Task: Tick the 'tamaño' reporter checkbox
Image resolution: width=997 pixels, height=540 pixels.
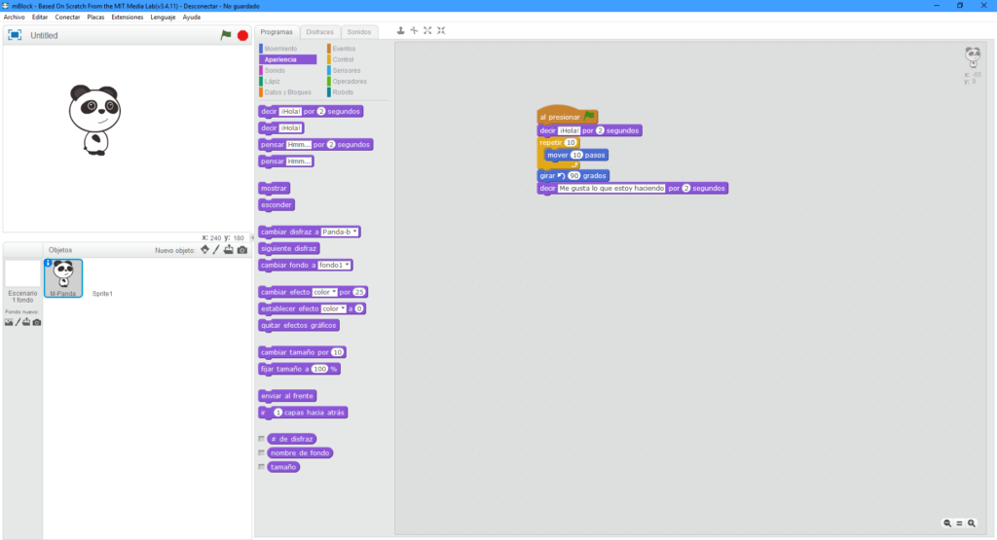Action: pyautogui.click(x=261, y=467)
